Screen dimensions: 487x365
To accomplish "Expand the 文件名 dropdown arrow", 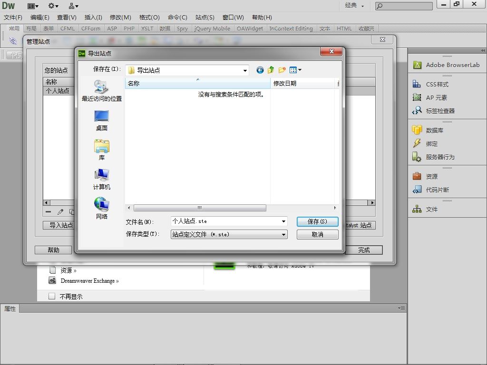I will click(283, 221).
